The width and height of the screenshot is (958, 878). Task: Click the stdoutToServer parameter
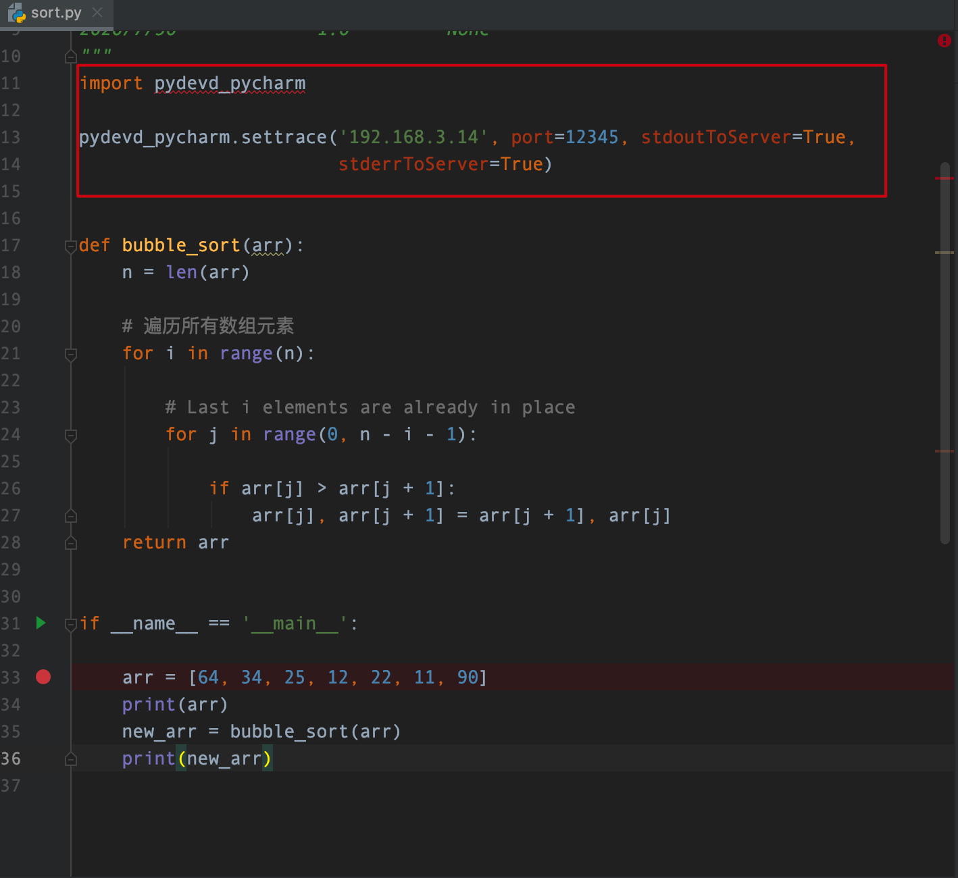pos(716,137)
